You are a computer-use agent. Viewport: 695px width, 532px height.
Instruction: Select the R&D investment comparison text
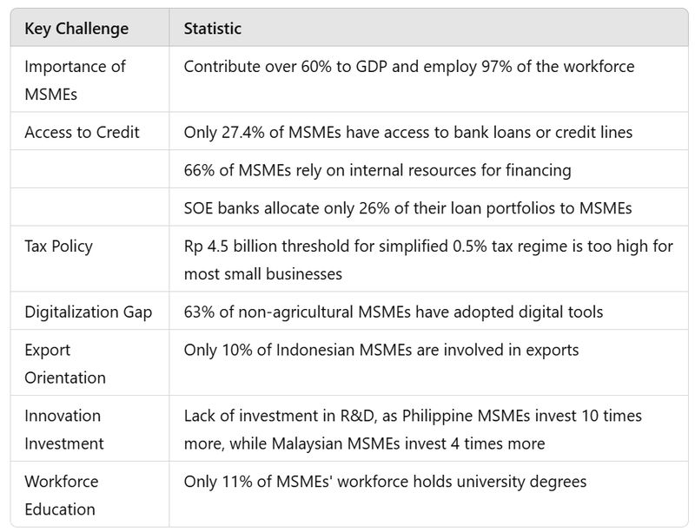(x=413, y=430)
